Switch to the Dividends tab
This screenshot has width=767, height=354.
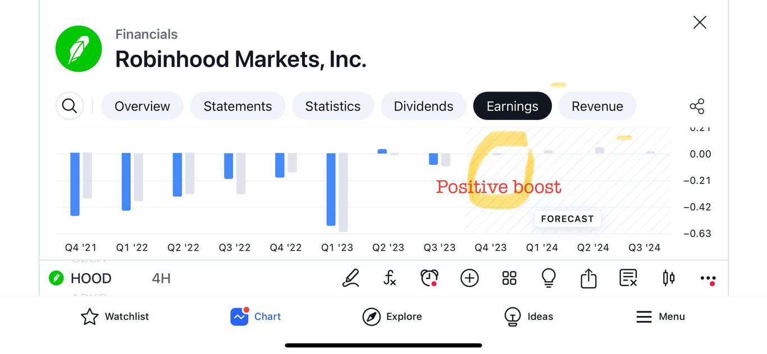coord(423,107)
